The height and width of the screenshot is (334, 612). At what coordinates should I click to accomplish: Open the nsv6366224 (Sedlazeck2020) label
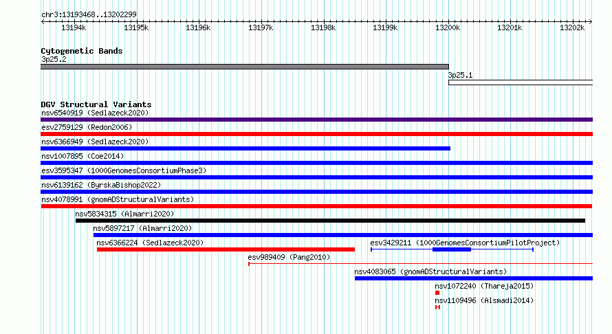[151, 243]
